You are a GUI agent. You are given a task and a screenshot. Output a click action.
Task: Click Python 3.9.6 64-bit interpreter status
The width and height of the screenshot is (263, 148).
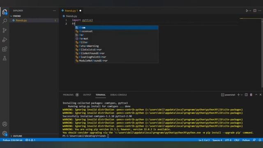point(12,140)
